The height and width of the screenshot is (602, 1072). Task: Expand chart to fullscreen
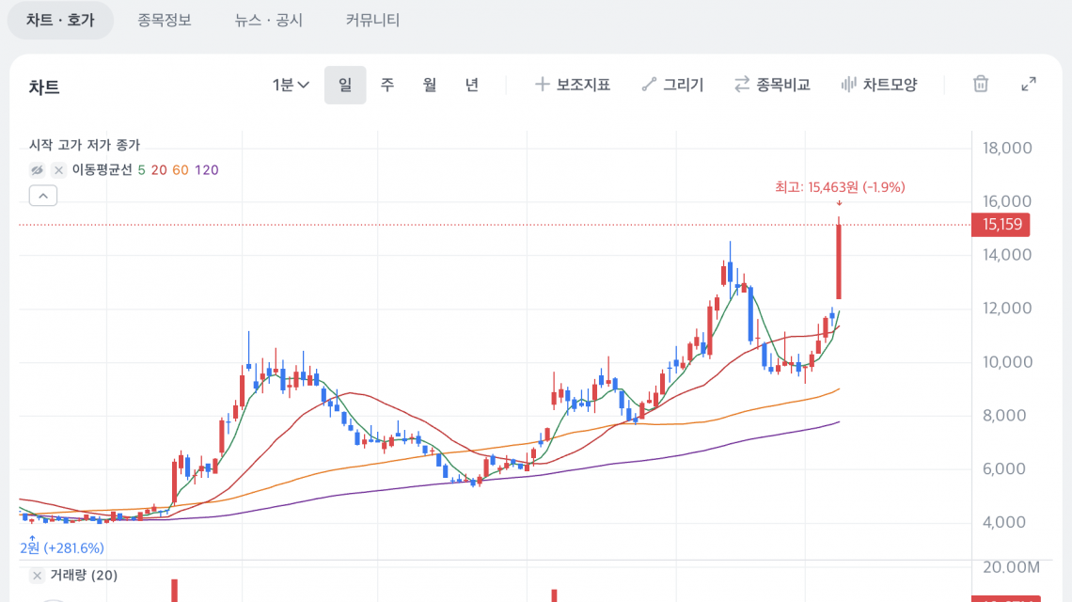click(1029, 85)
